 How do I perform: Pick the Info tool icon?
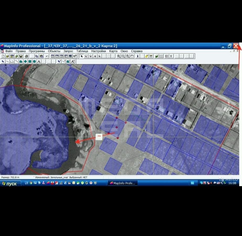(138, 56)
